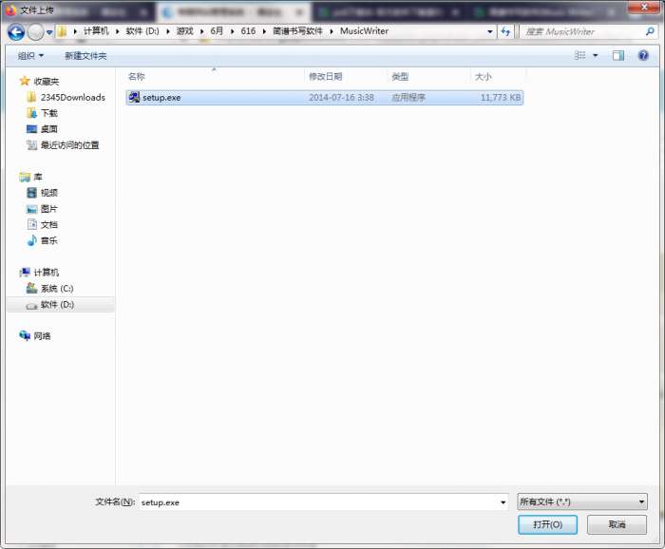665x549 pixels.
Task: Open recent locations dropdown next to Forward button
Action: 49,32
